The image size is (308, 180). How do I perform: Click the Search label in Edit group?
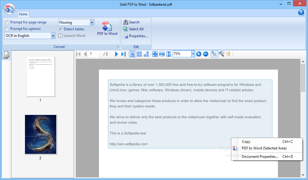(x=134, y=22)
